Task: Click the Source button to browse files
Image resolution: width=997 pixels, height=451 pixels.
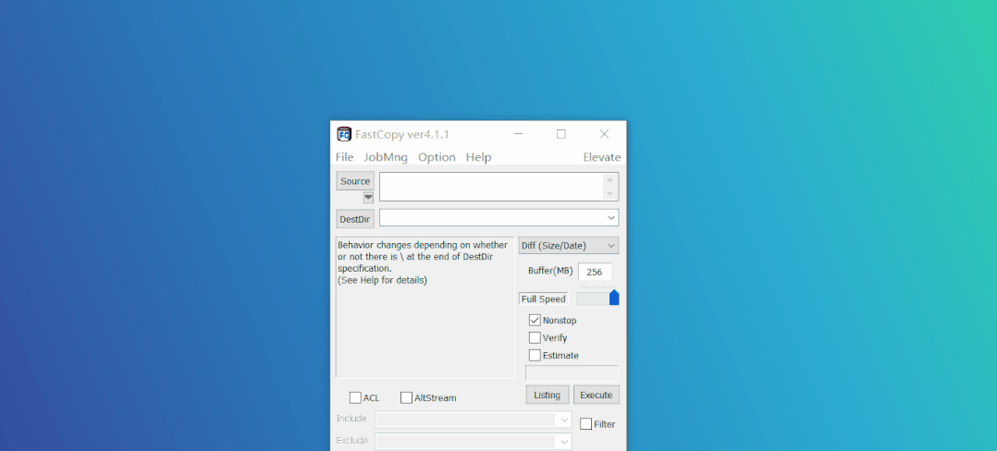Action: pos(355,181)
